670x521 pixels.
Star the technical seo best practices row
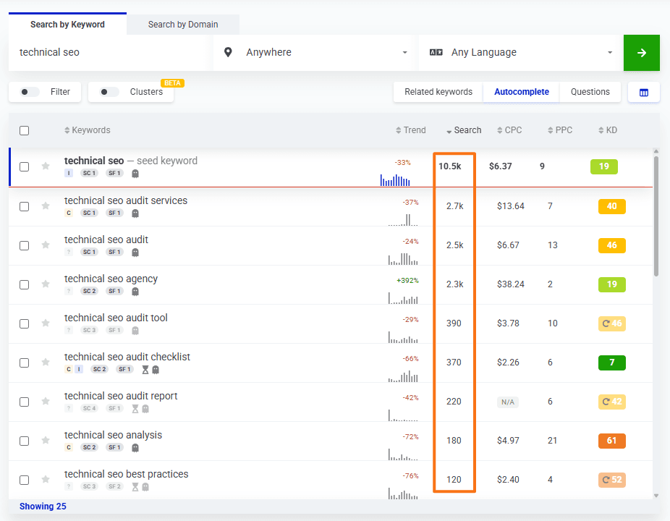[46, 479]
